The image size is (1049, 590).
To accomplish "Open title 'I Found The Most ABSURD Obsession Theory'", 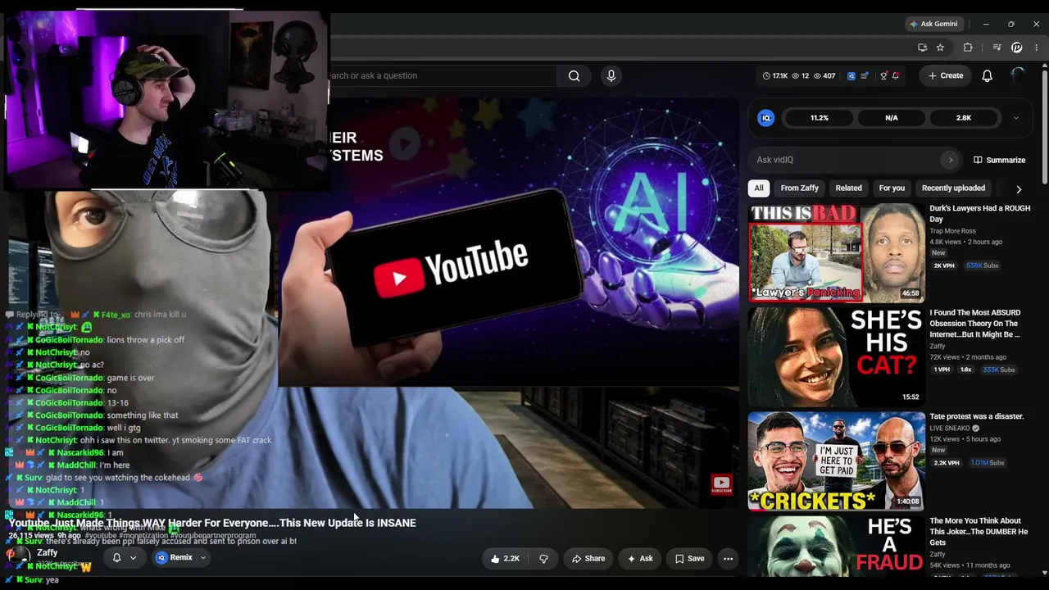I will pyautogui.click(x=975, y=324).
